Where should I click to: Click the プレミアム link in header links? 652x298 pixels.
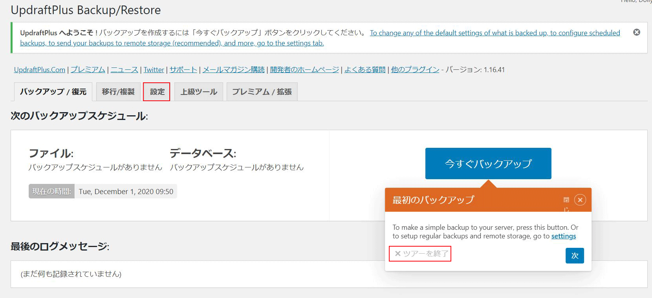click(88, 70)
